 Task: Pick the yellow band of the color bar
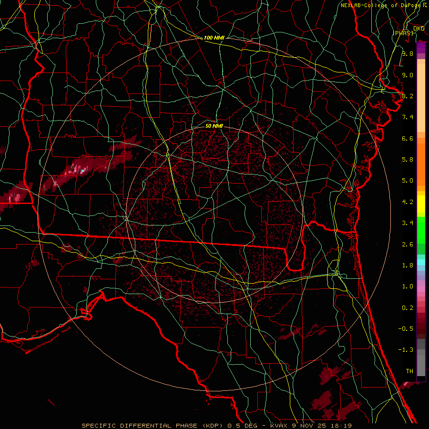click(421, 204)
